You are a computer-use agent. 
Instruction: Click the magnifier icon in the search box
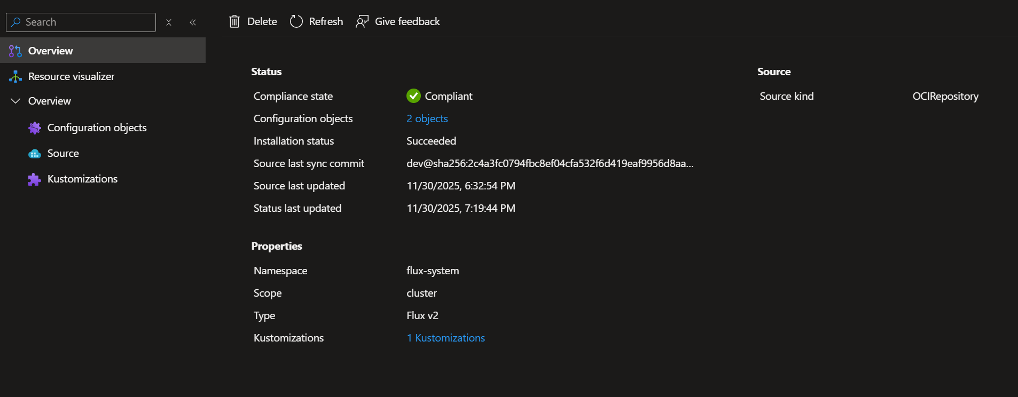click(16, 22)
